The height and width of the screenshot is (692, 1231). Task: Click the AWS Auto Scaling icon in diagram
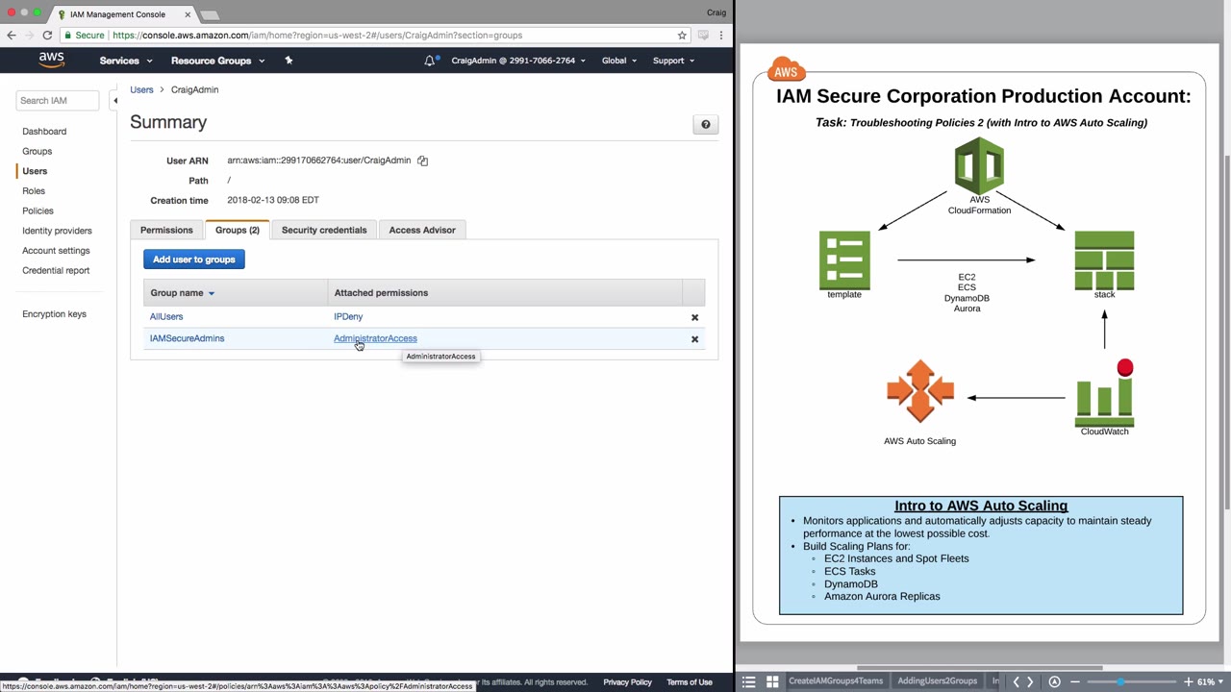[920, 391]
